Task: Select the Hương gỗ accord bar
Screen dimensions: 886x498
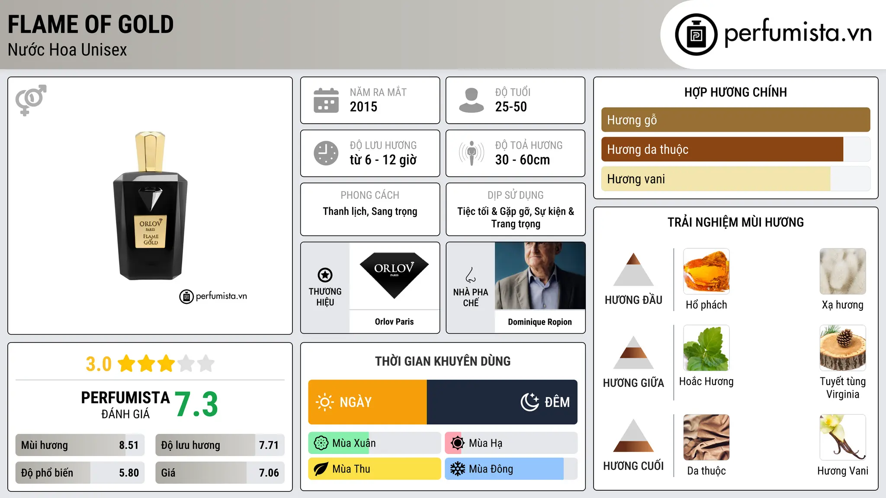Action: pyautogui.click(x=735, y=120)
